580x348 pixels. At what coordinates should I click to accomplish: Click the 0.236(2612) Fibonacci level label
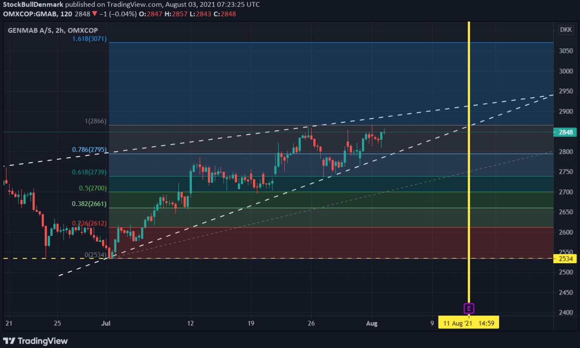[89, 224]
